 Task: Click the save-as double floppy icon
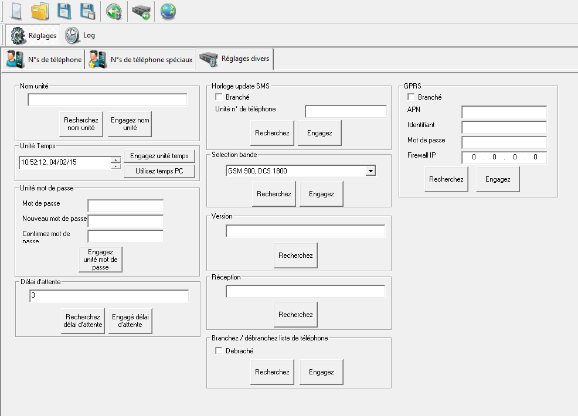click(88, 11)
